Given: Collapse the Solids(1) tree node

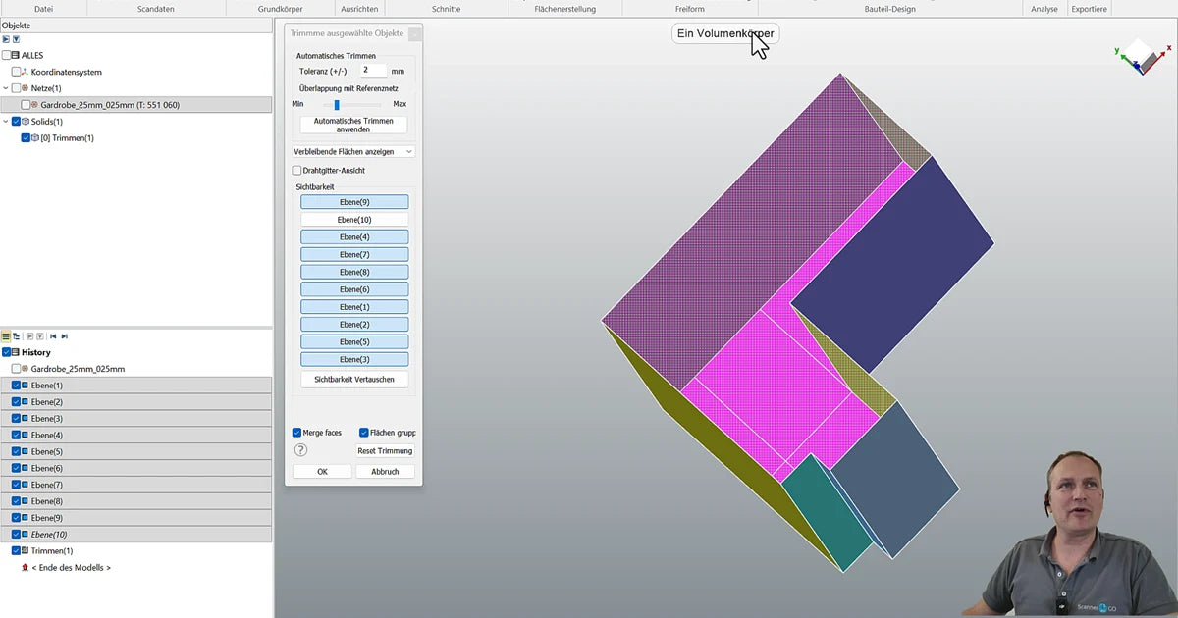Looking at the screenshot, I should [x=6, y=122].
